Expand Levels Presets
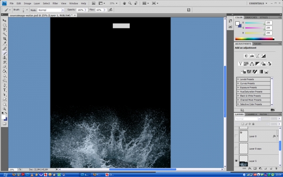This screenshot has height=177, width=283. point(238,79)
